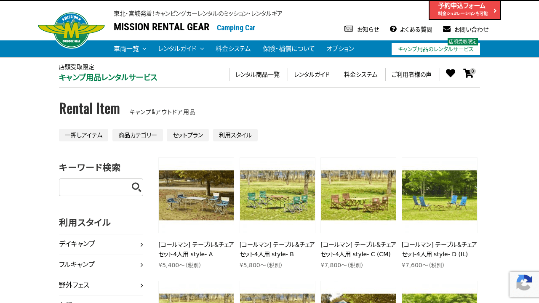Open お知らせ news link with newspaper icon
The width and height of the screenshot is (539, 303).
(x=362, y=29)
